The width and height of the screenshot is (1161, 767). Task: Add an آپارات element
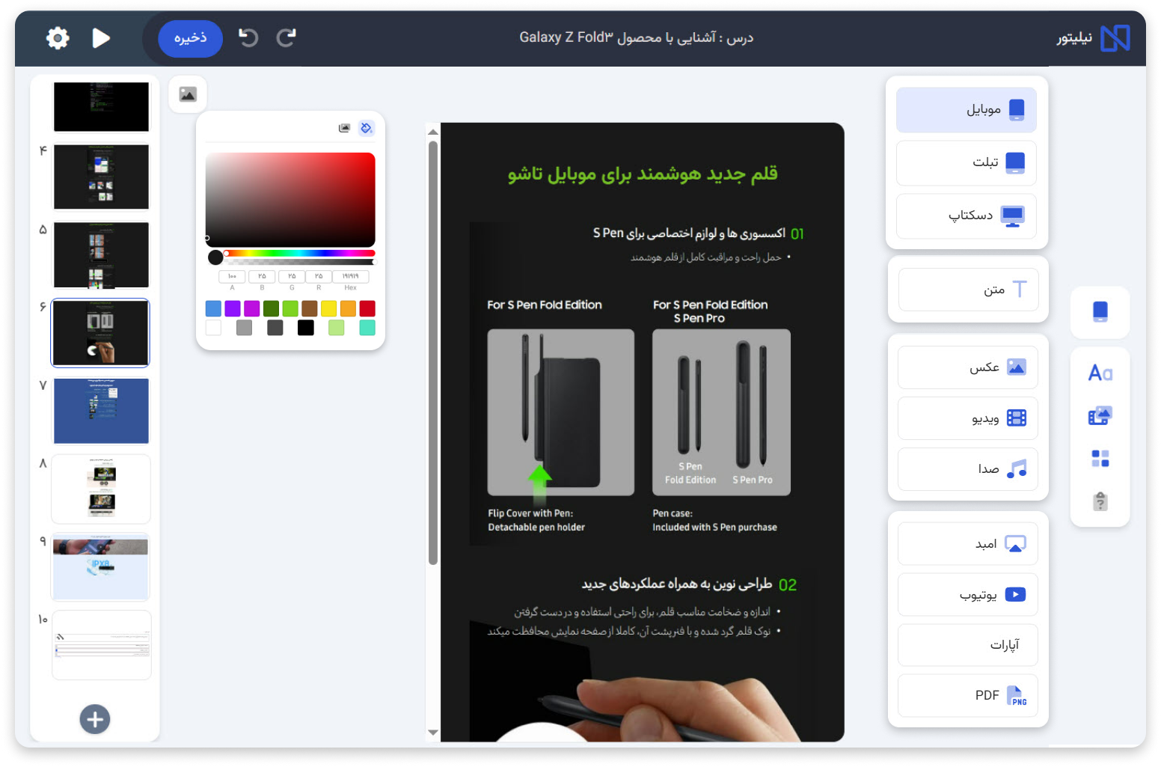pos(968,645)
